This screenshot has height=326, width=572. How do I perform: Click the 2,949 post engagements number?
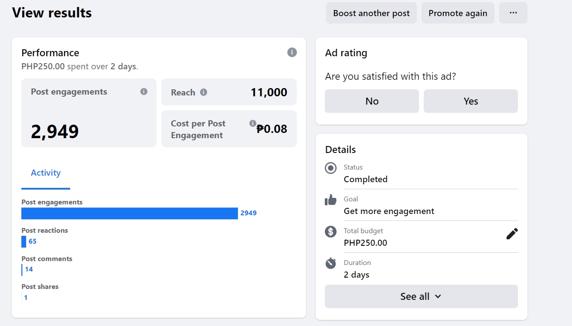[x=55, y=132]
